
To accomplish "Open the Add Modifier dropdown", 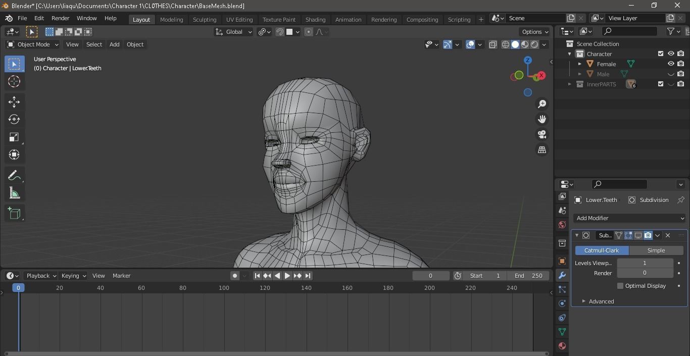I will pos(629,218).
